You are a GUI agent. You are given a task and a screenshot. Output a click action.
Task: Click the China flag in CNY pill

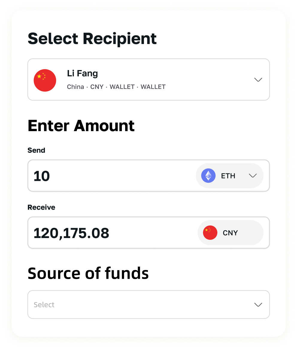click(210, 233)
